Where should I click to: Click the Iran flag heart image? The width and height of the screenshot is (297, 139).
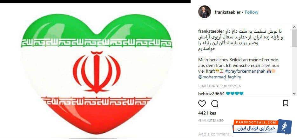coord(97,74)
